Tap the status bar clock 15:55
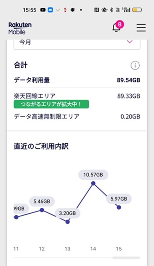This screenshot has height=266, width=154. click(x=29, y=10)
